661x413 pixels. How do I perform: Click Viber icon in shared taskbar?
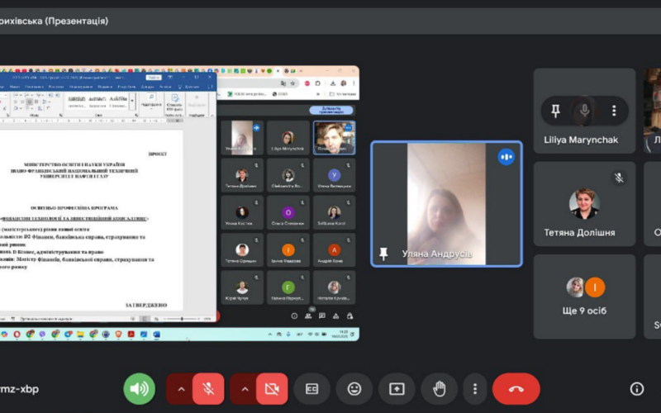point(42,335)
